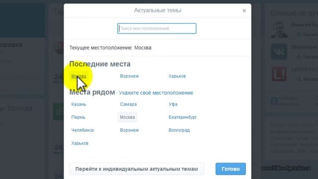Choose Казань from nearby places

(x=79, y=104)
